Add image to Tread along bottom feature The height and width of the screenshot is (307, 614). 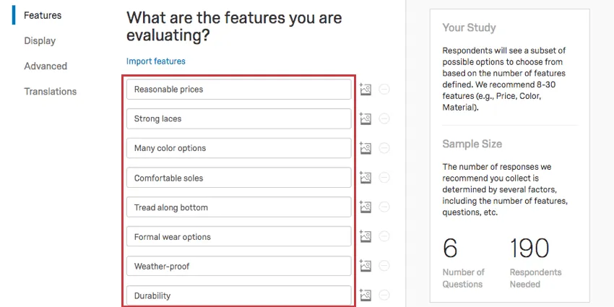[x=366, y=207]
